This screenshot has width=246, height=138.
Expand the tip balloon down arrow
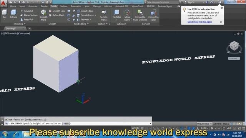point(221,22)
